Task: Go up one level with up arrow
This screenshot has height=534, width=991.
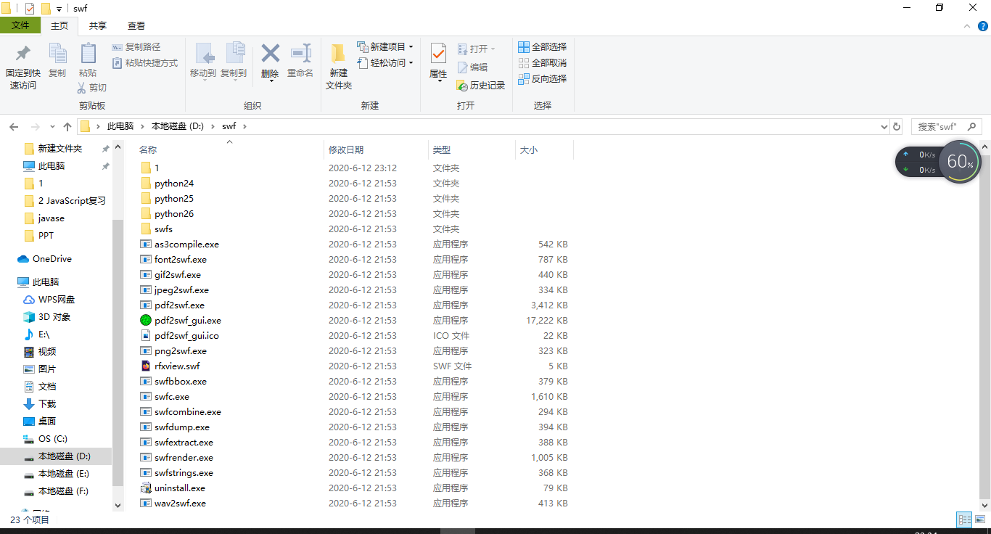Action: coord(67,126)
